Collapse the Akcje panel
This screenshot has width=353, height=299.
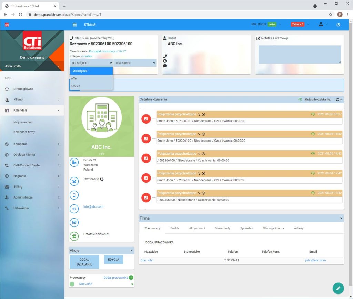(x=131, y=250)
